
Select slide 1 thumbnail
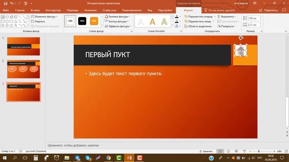[x=23, y=46]
